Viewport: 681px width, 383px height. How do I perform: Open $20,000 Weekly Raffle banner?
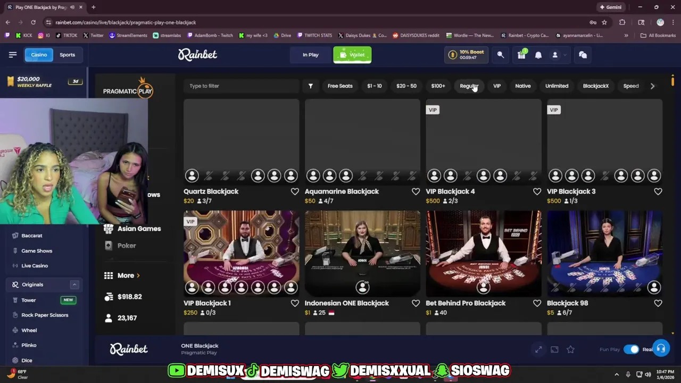[x=44, y=81]
